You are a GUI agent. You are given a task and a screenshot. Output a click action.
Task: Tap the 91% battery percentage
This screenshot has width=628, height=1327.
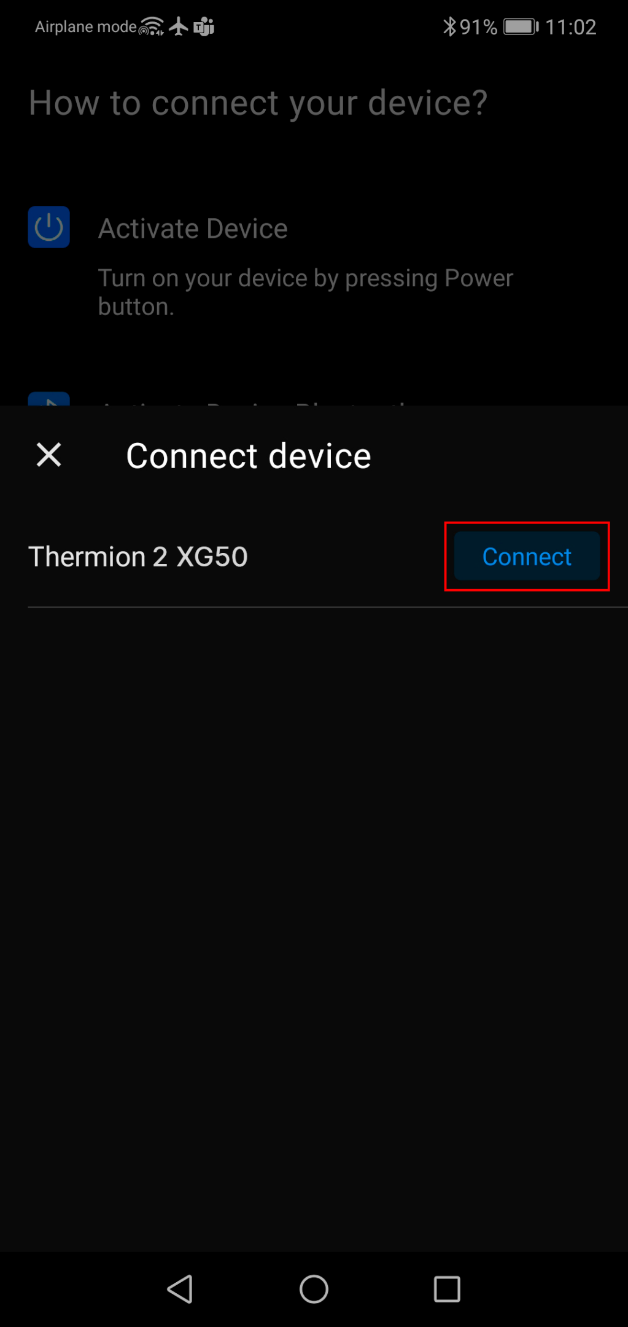tap(478, 27)
